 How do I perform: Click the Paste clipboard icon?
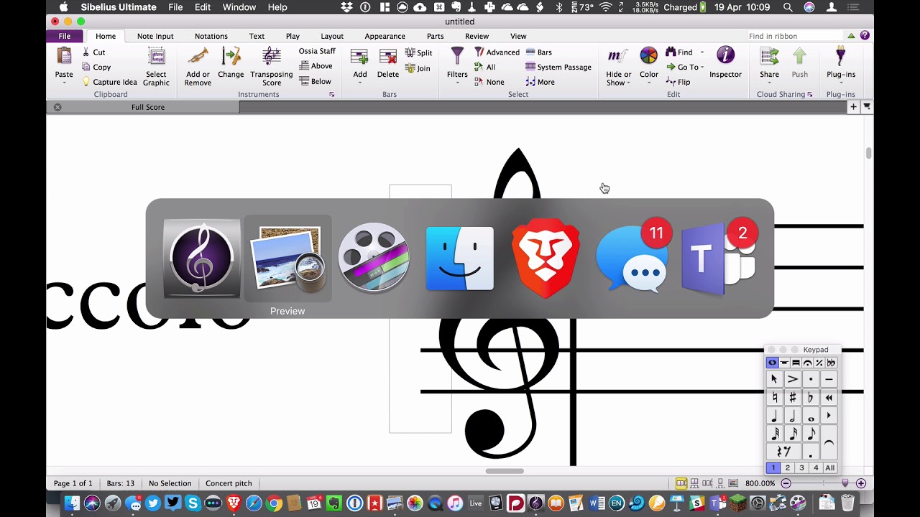tap(64, 57)
